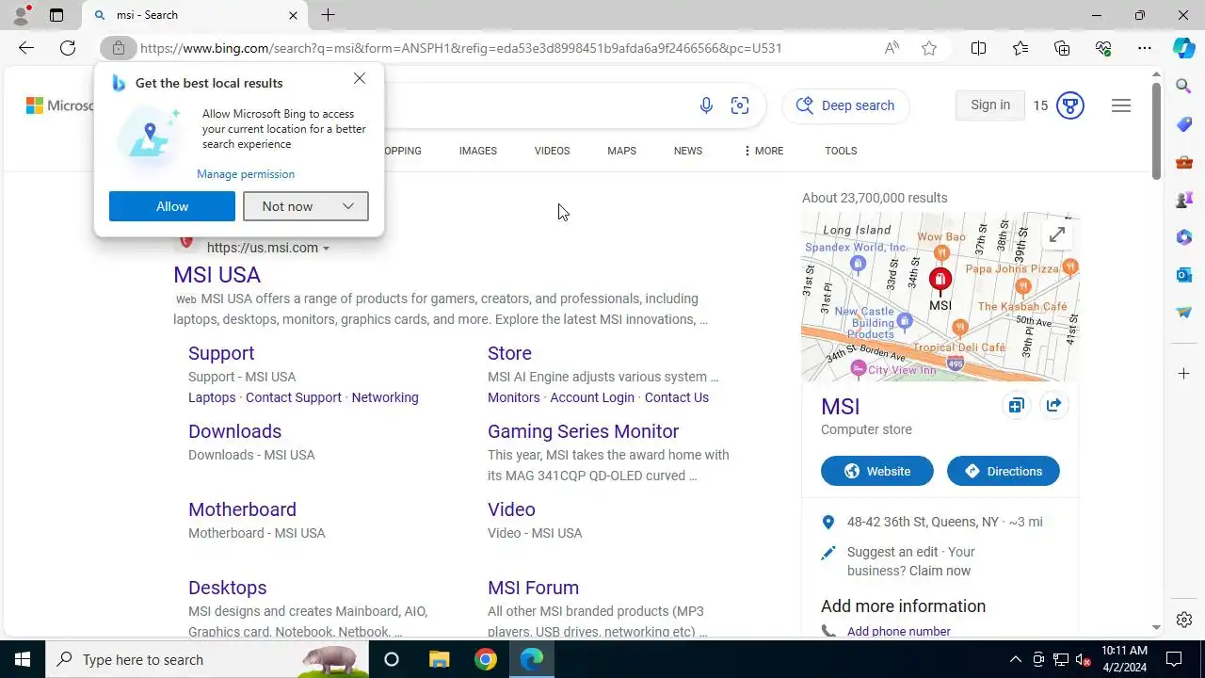Refresh the Bing search page
Screen dimensions: 1205x678
(68, 48)
